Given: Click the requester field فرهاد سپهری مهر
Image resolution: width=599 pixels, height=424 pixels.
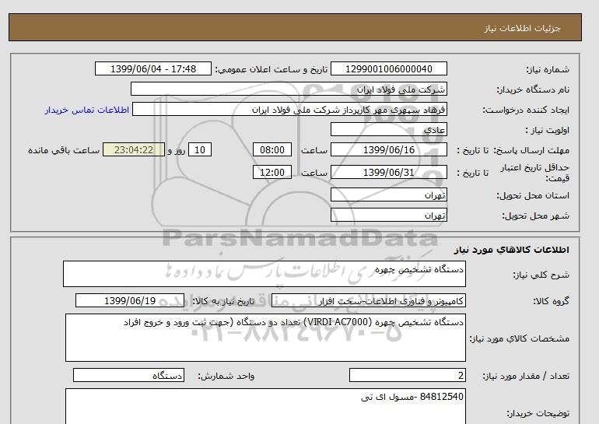Looking at the screenshot, I should tap(289, 109).
